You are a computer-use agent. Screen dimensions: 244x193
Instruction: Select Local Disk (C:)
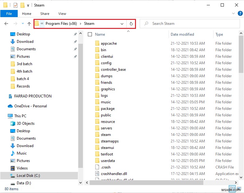click(x=28, y=176)
